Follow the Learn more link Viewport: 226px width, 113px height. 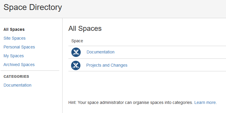tap(205, 103)
